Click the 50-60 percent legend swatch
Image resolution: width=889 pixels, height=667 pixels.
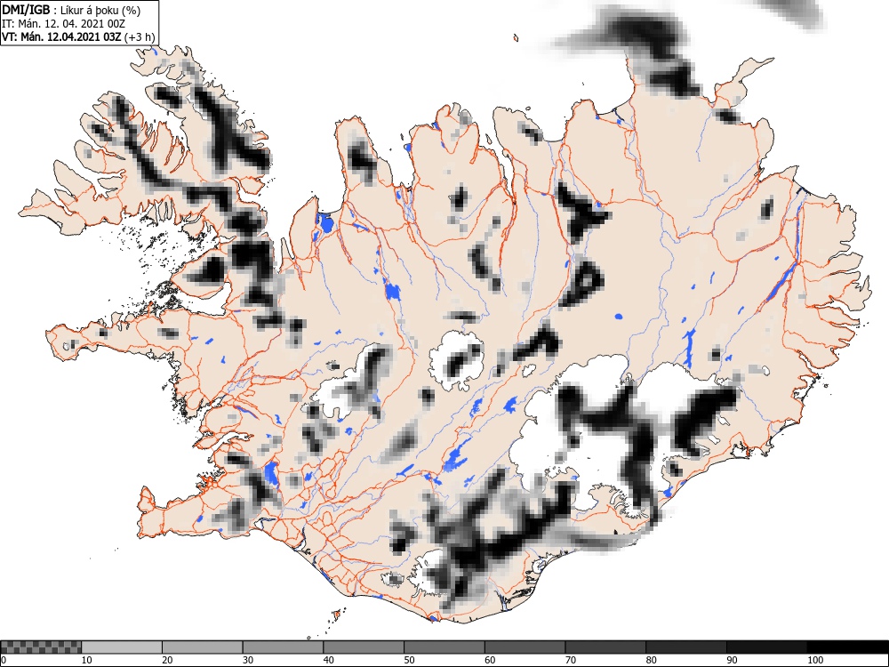[444, 647]
